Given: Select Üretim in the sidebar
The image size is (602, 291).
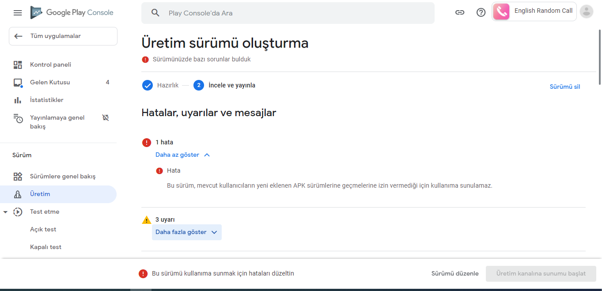Looking at the screenshot, I should (58, 194).
